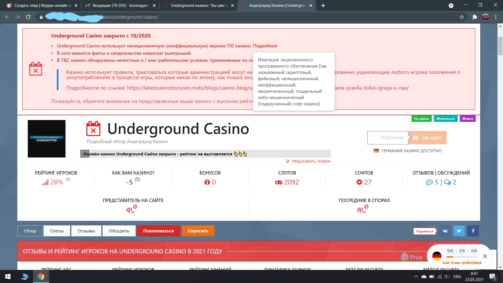The width and height of the screenshot is (503, 283).
Task: Click the volume icon in system tray
Action: (x=447, y=276)
